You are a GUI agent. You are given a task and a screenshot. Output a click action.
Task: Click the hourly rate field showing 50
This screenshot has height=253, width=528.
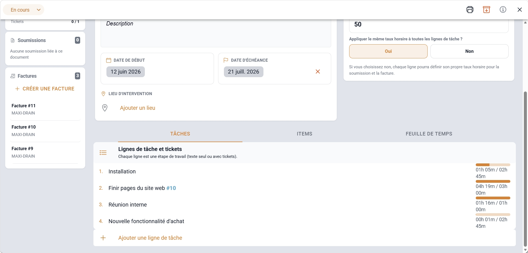(x=429, y=25)
